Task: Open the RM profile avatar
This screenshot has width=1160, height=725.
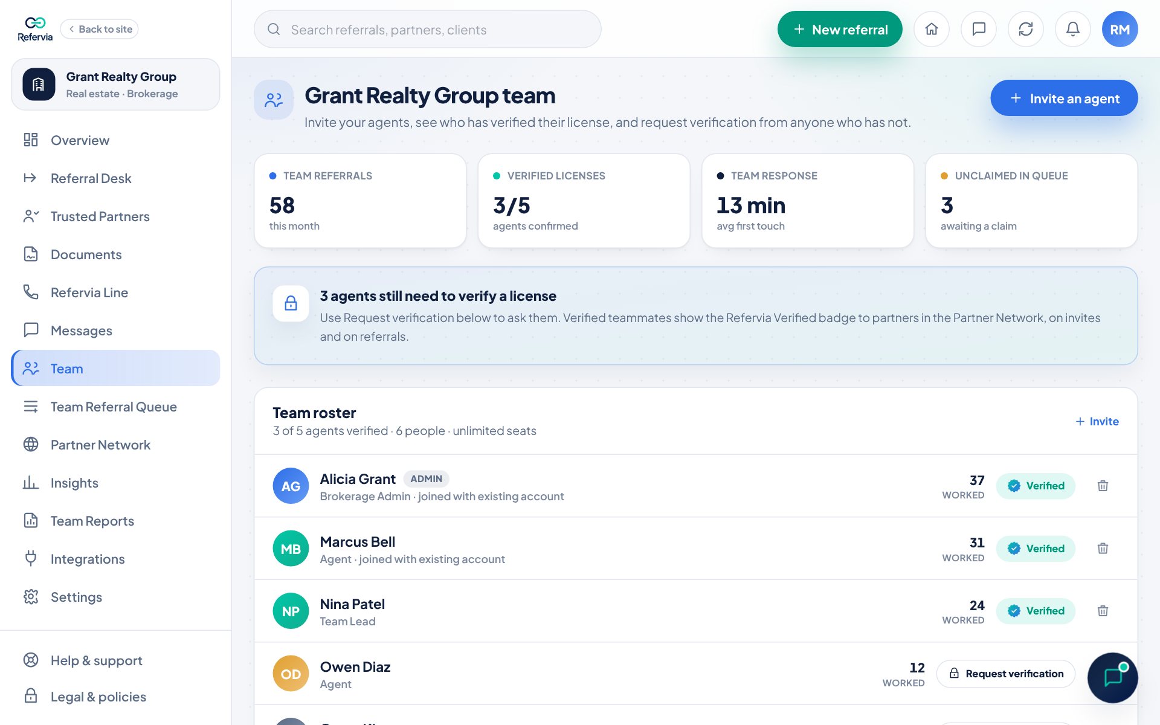Action: (1120, 29)
